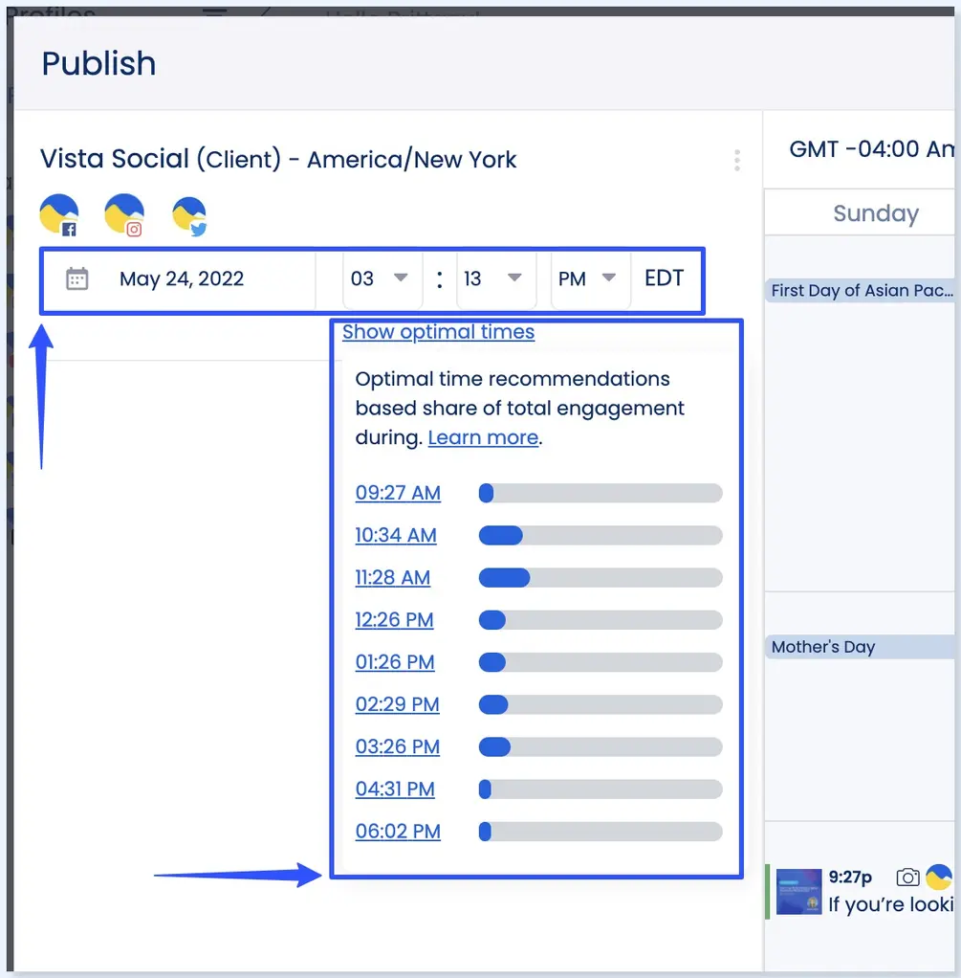Open the calendar date picker icon
This screenshot has width=961, height=978.
[x=76, y=278]
